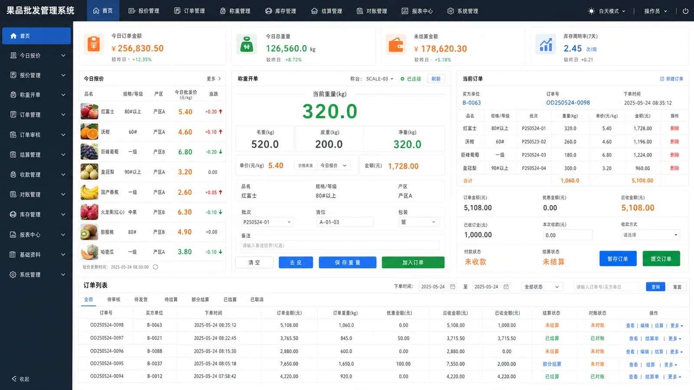
Task: Open the SCALE-03 scale selector
Action: [380, 79]
